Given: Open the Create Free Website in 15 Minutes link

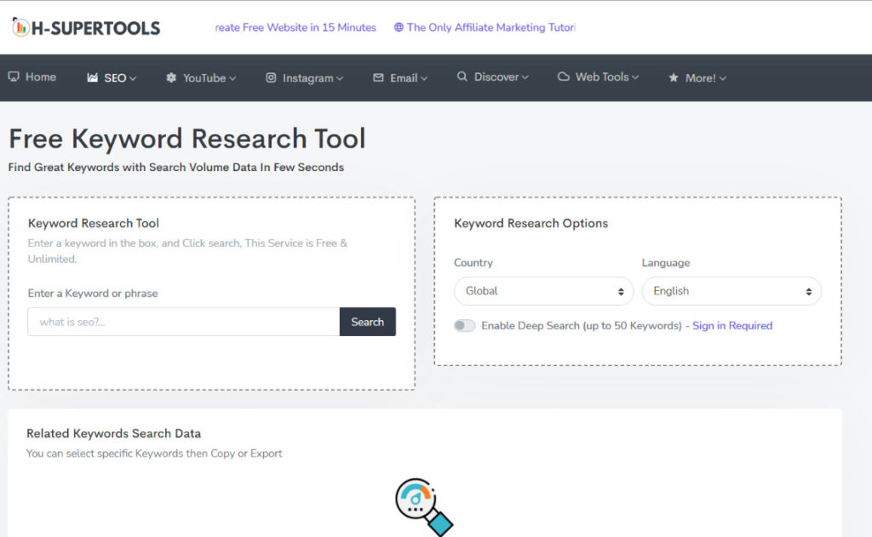Looking at the screenshot, I should [x=295, y=27].
